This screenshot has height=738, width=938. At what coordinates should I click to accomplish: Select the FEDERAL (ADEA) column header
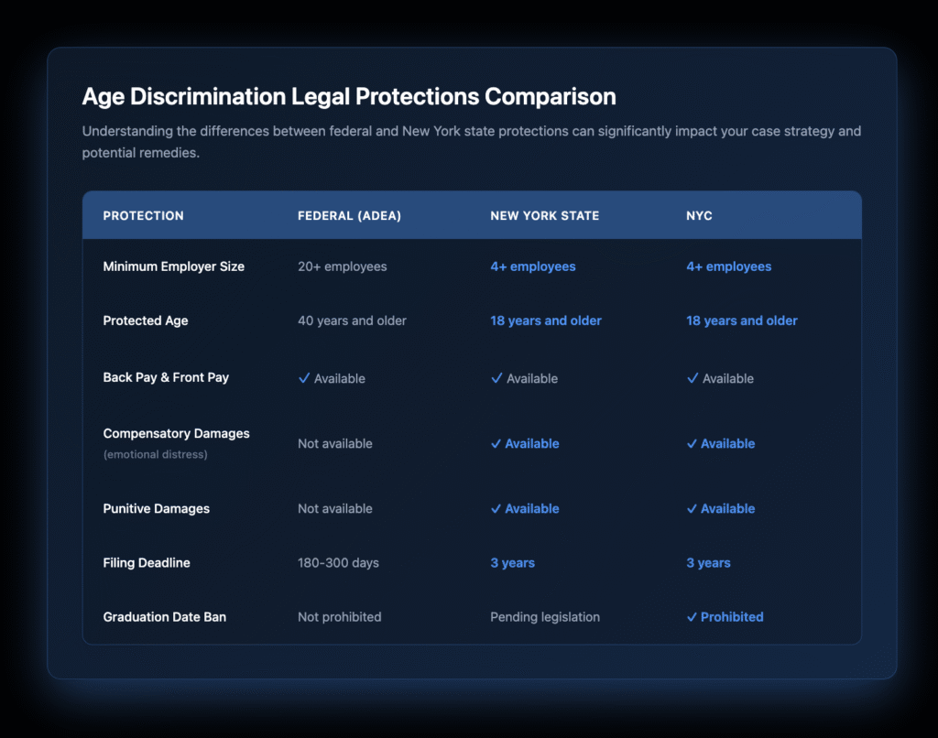coord(349,215)
